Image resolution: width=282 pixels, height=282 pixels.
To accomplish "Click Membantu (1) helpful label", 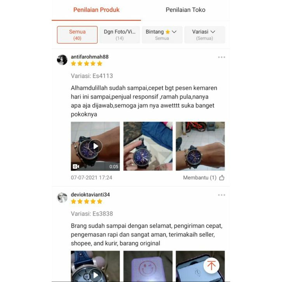I will [x=200, y=178].
